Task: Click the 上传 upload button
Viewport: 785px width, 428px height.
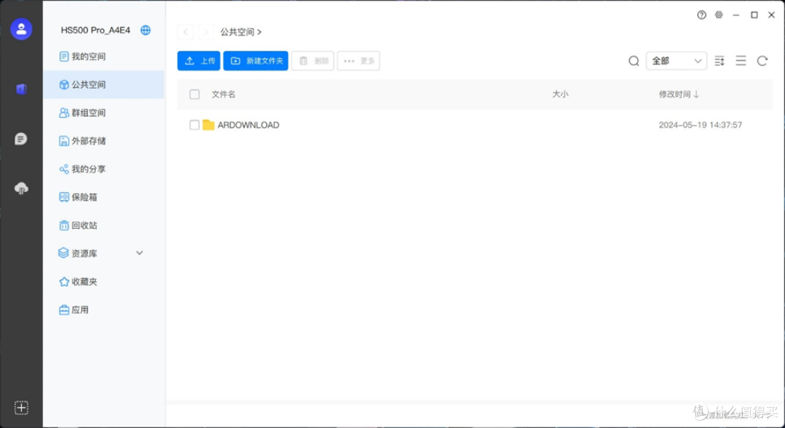Action: (x=198, y=61)
